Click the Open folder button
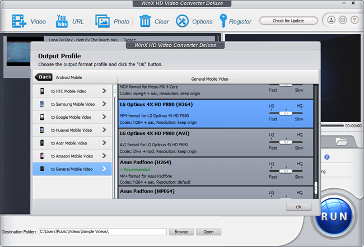Viewport: 364px width, 247px height. click(x=208, y=232)
